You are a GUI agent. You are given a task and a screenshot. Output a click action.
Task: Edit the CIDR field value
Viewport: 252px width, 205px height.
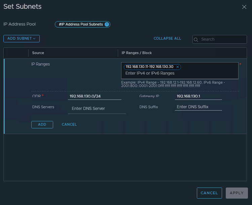coord(94,96)
